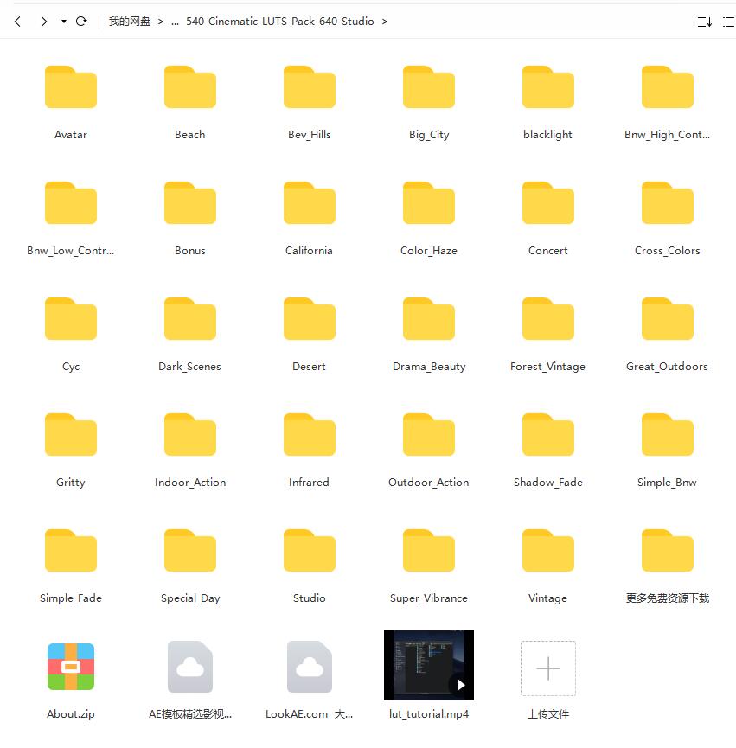This screenshot has width=736, height=748.
Task: Click the Special_Day folder label
Action: pyautogui.click(x=190, y=598)
